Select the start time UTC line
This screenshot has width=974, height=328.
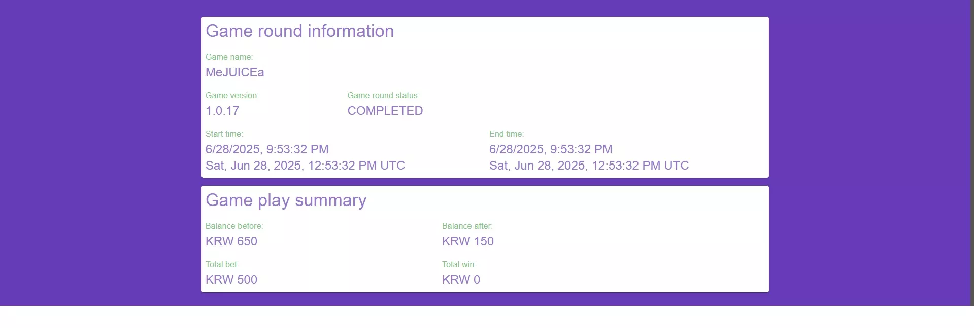[x=305, y=166]
